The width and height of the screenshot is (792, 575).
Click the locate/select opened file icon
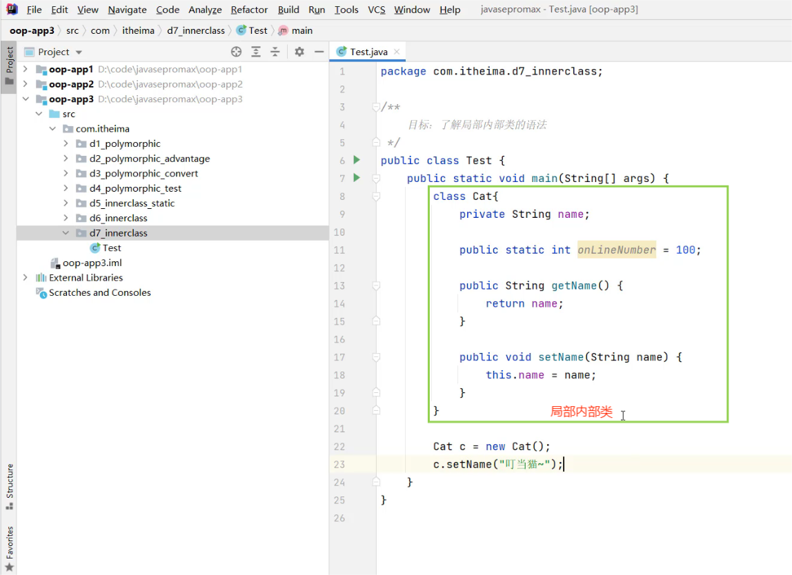pos(236,52)
